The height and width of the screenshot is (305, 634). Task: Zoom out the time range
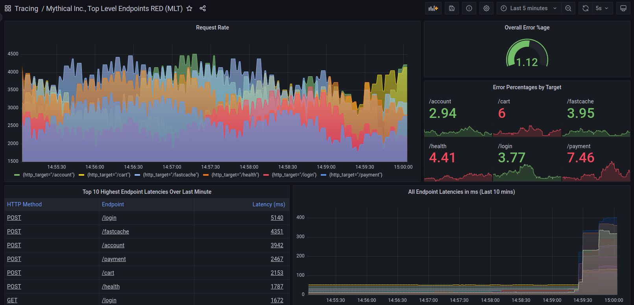point(568,8)
